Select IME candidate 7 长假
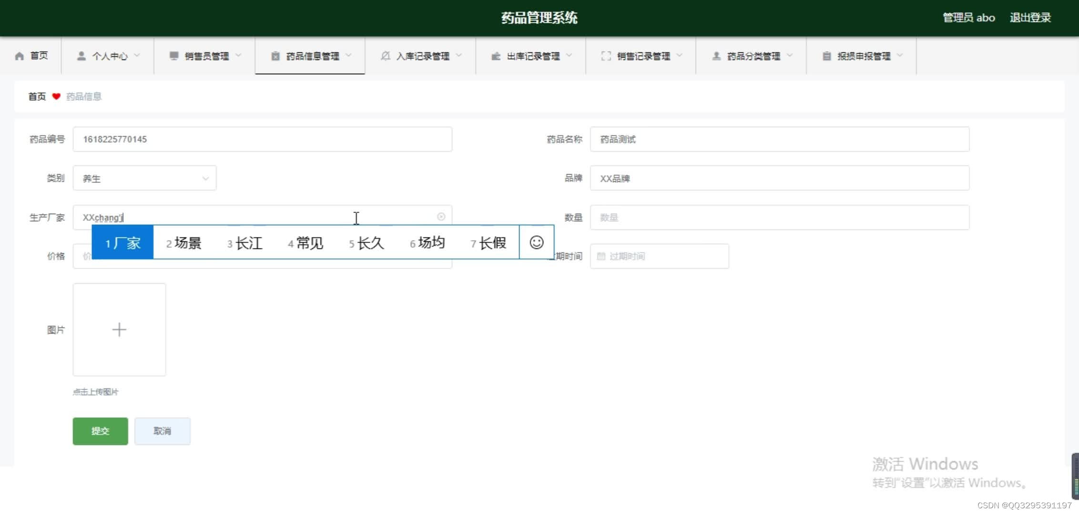1079x514 pixels. [489, 243]
